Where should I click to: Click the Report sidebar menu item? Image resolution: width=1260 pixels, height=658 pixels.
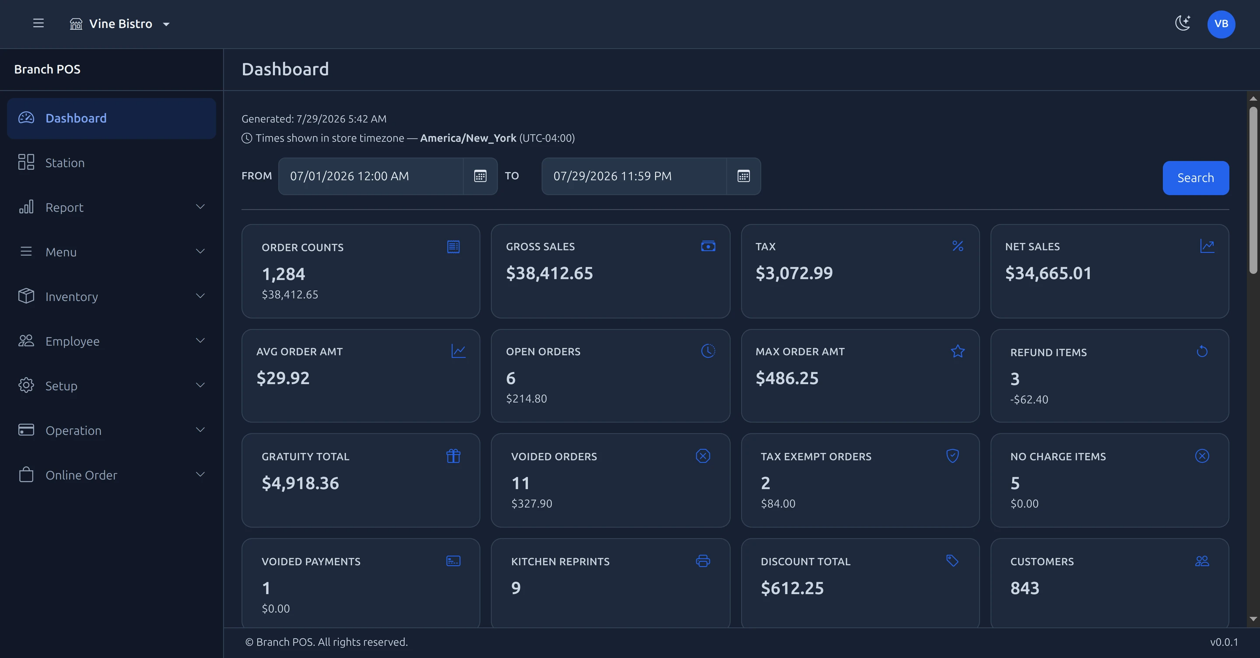click(111, 207)
